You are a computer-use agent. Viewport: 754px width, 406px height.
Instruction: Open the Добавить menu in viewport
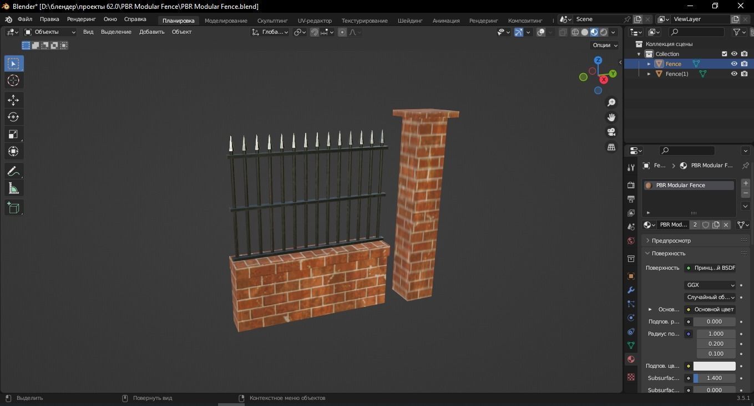pyautogui.click(x=151, y=32)
